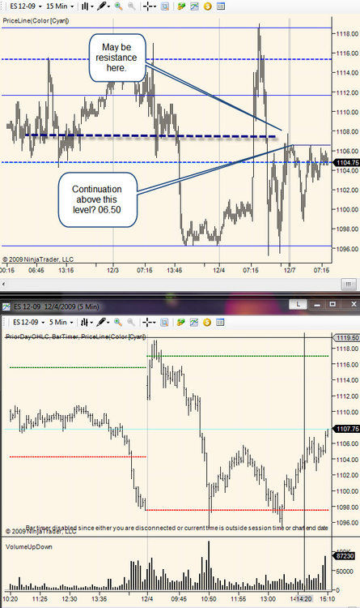Image resolution: width=360 pixels, height=608 pixels.
Task: Show the data box in the 5 Min chart
Action: [x=220, y=322]
